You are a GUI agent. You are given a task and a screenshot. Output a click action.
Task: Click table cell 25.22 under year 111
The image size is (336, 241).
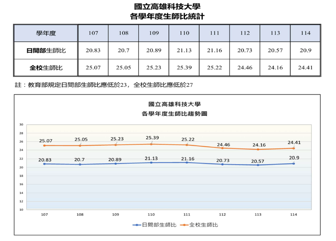pyautogui.click(x=214, y=68)
